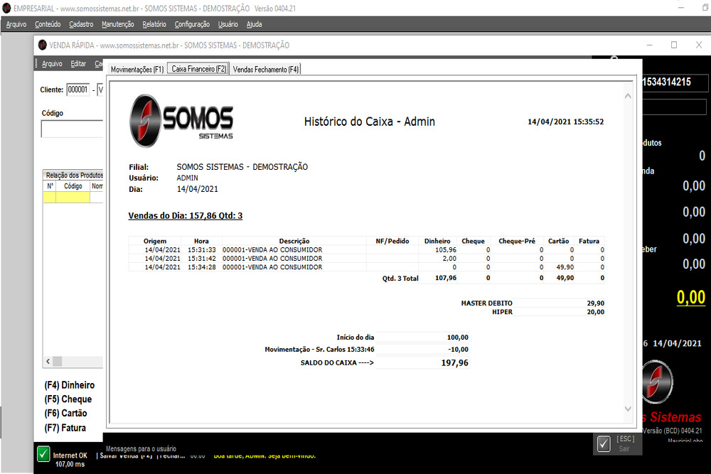Click the Código column header in product list

click(73, 186)
